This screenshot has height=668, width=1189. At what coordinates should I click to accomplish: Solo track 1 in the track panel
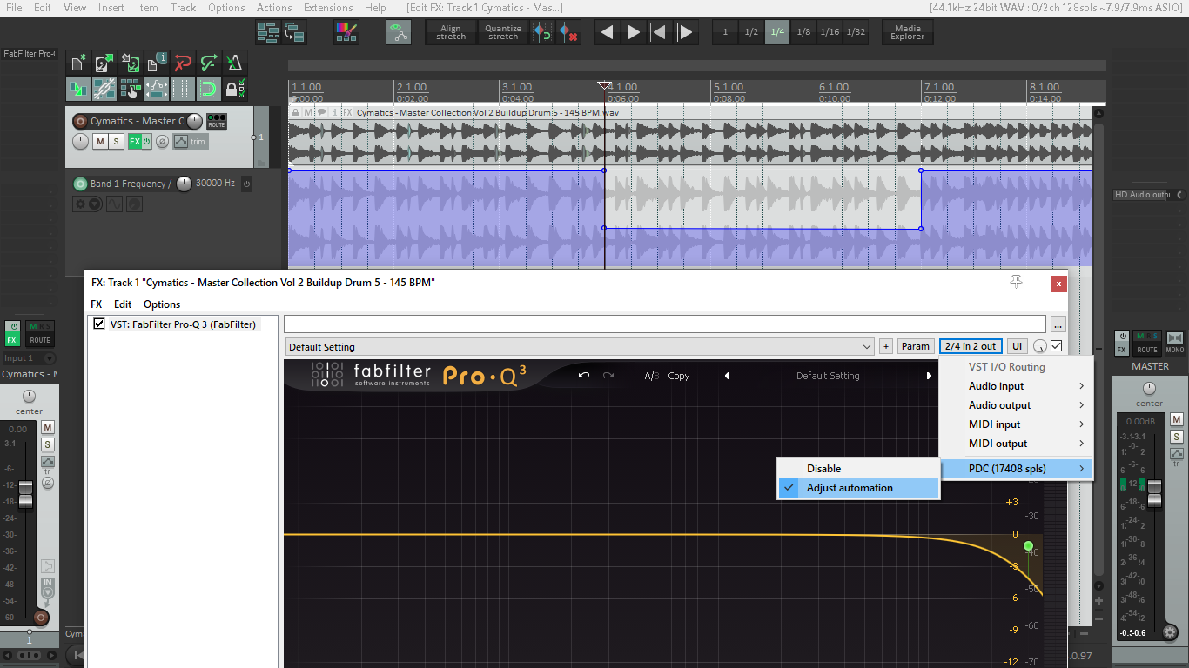[117, 142]
